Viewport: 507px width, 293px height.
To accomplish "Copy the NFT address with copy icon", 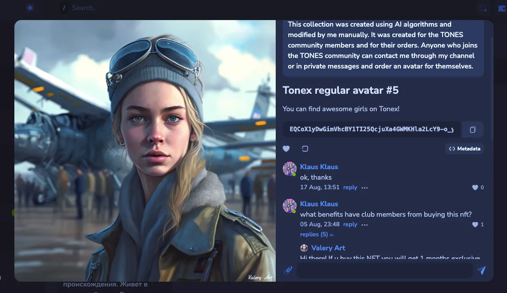I will pyautogui.click(x=473, y=129).
